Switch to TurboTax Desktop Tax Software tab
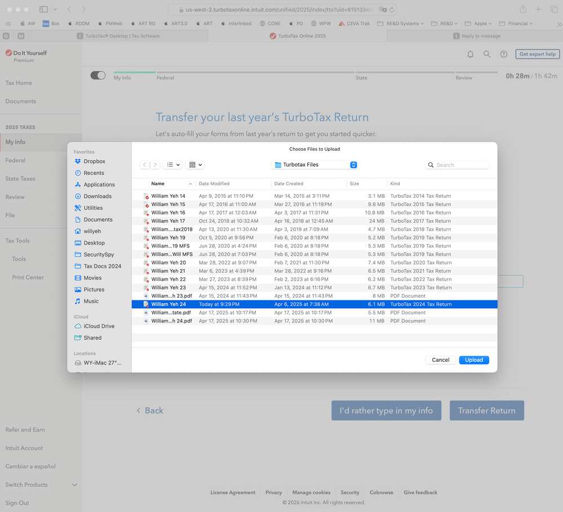 pos(118,36)
